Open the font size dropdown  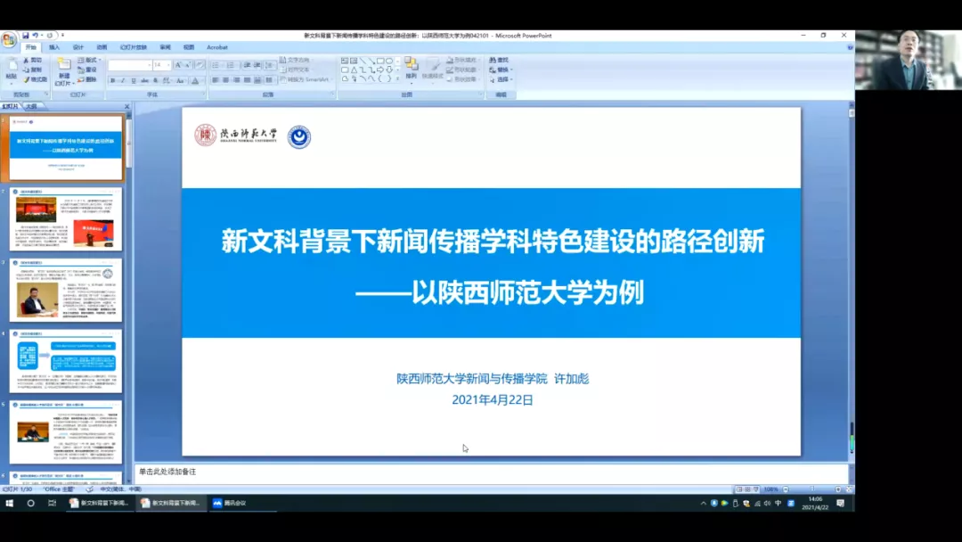167,65
